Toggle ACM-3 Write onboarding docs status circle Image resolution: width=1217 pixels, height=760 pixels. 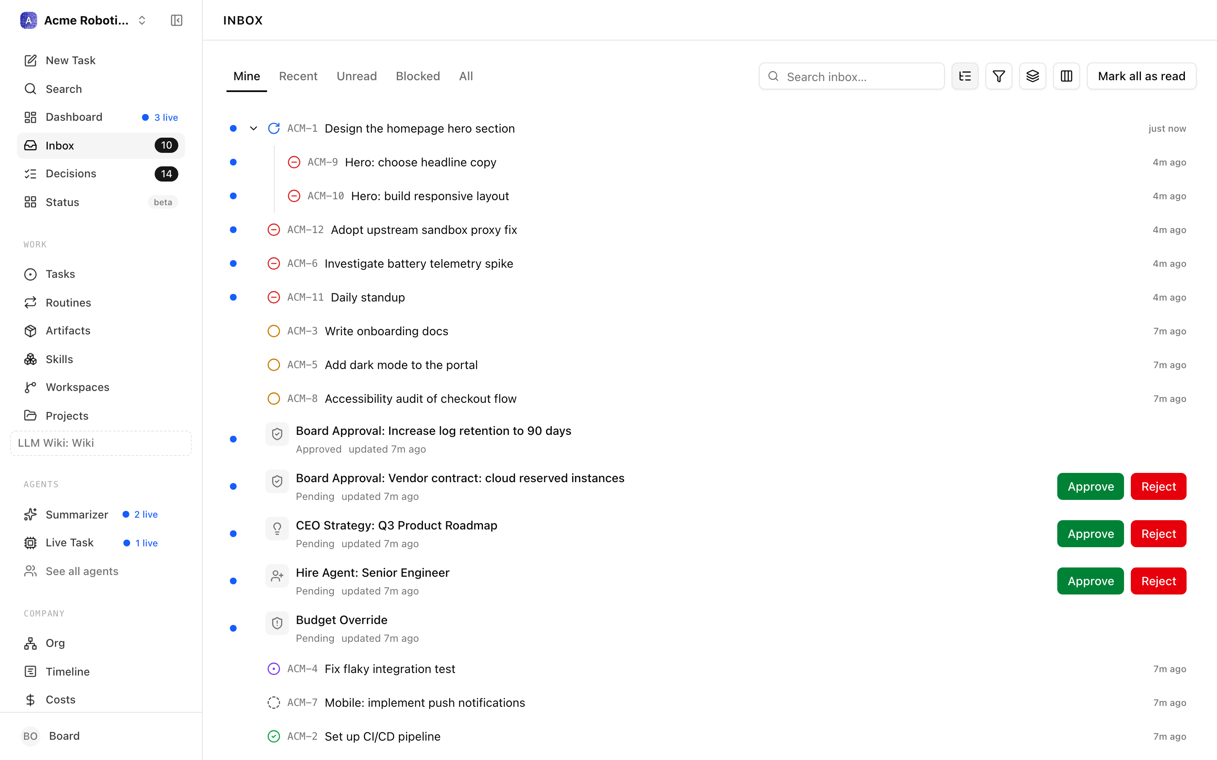pyautogui.click(x=273, y=331)
